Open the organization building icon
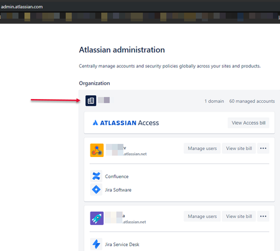Viewport: 280px width, 251px height. [x=91, y=101]
